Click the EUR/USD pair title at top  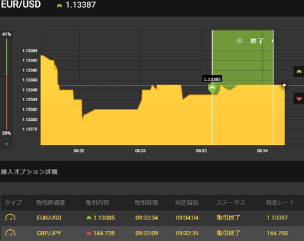click(x=21, y=4)
